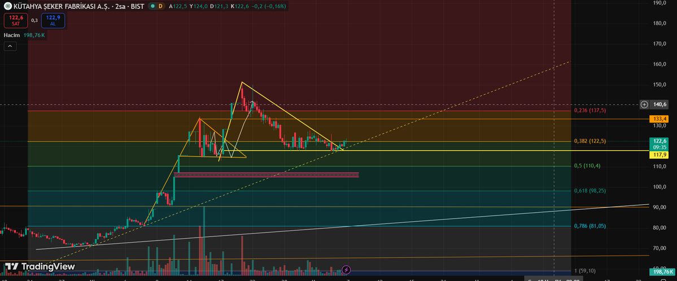The width and height of the screenshot is (677, 281).
Task: Select the pink horizontal zone rectangle near 106
Action: [x=266, y=174]
